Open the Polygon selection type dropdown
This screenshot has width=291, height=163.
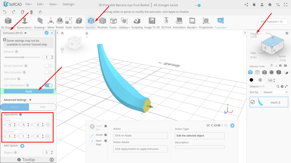[x=256, y=34]
